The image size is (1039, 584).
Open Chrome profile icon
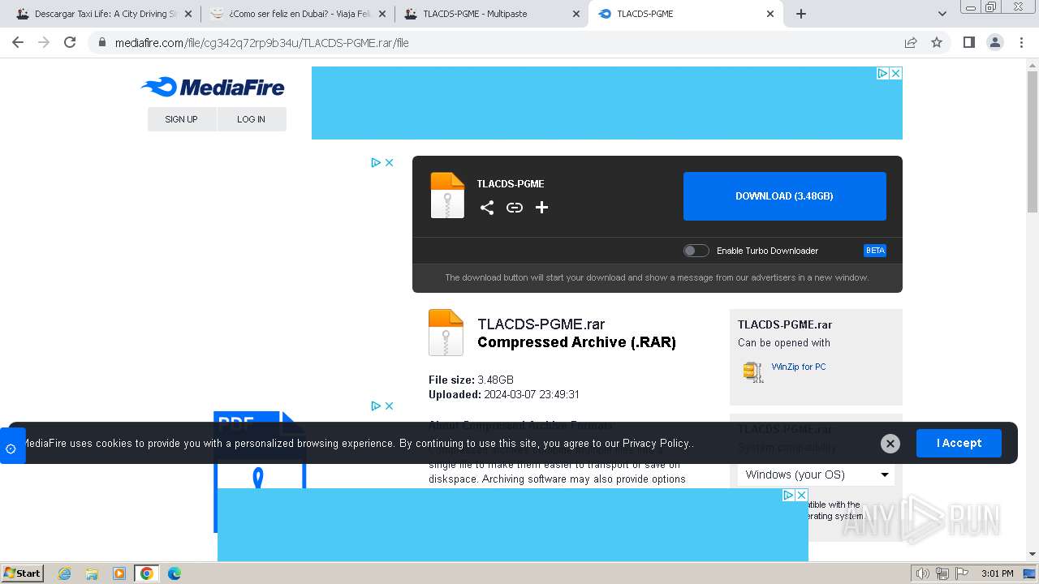pyautogui.click(x=994, y=42)
